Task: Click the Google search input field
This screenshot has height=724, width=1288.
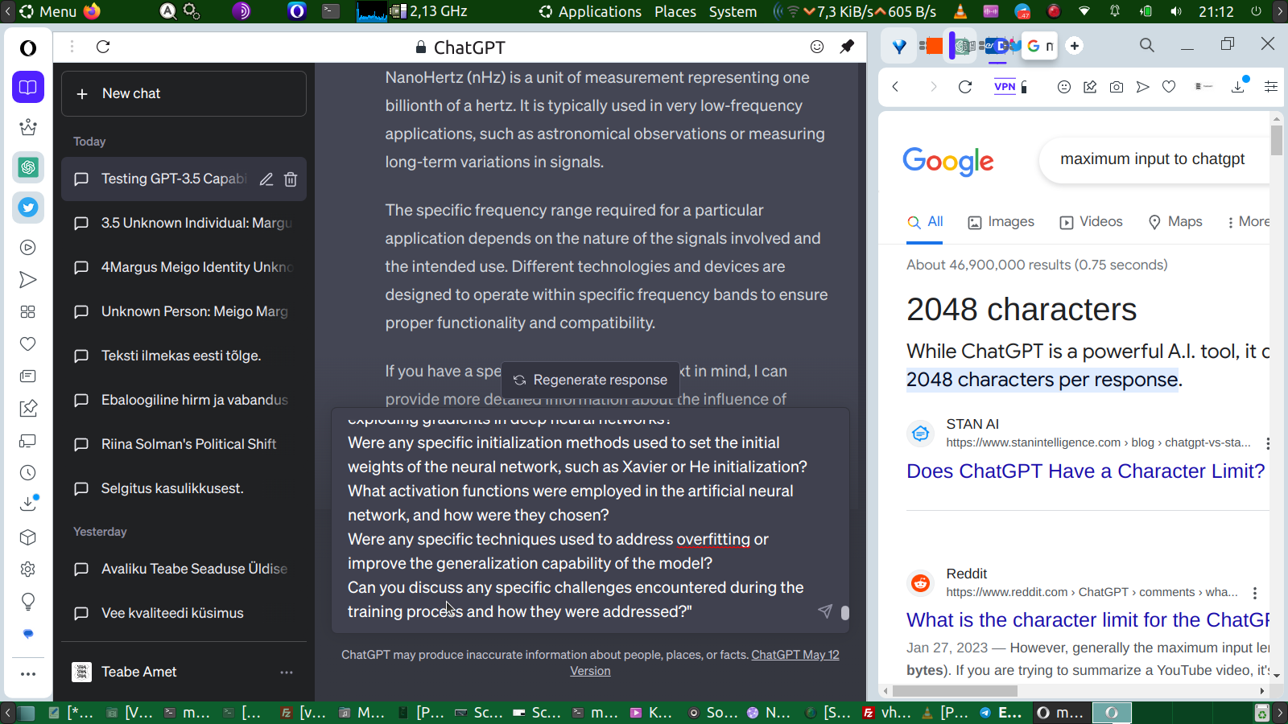Action: point(1154,159)
